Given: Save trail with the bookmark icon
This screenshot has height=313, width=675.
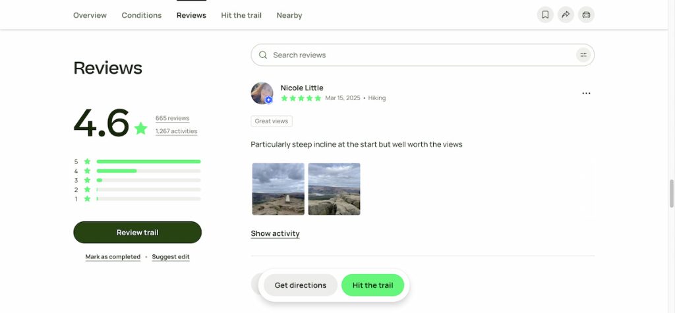Looking at the screenshot, I should tap(545, 14).
